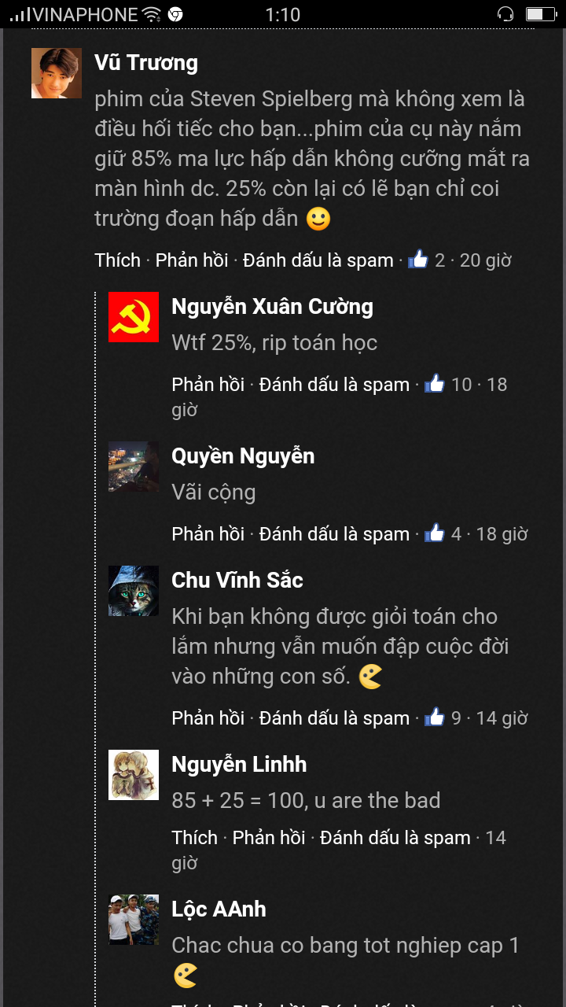Mark Vũ Trương's comment as spam

coord(318,260)
